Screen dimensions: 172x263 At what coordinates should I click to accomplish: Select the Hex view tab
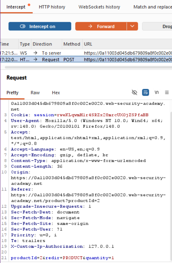point(56,93)
